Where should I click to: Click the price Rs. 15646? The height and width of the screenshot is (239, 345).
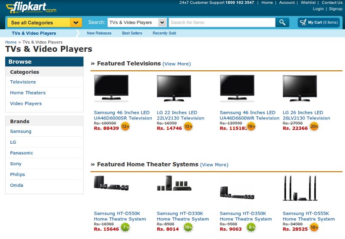[106, 229]
